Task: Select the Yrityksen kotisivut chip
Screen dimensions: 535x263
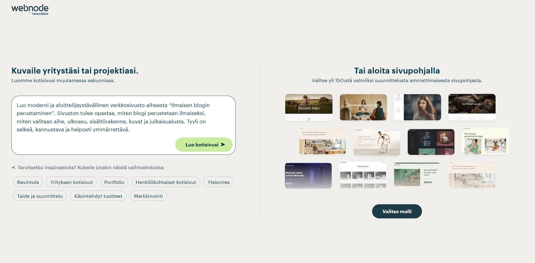Action: click(x=71, y=182)
